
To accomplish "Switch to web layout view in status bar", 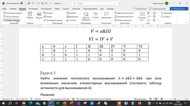I will (161, 99).
